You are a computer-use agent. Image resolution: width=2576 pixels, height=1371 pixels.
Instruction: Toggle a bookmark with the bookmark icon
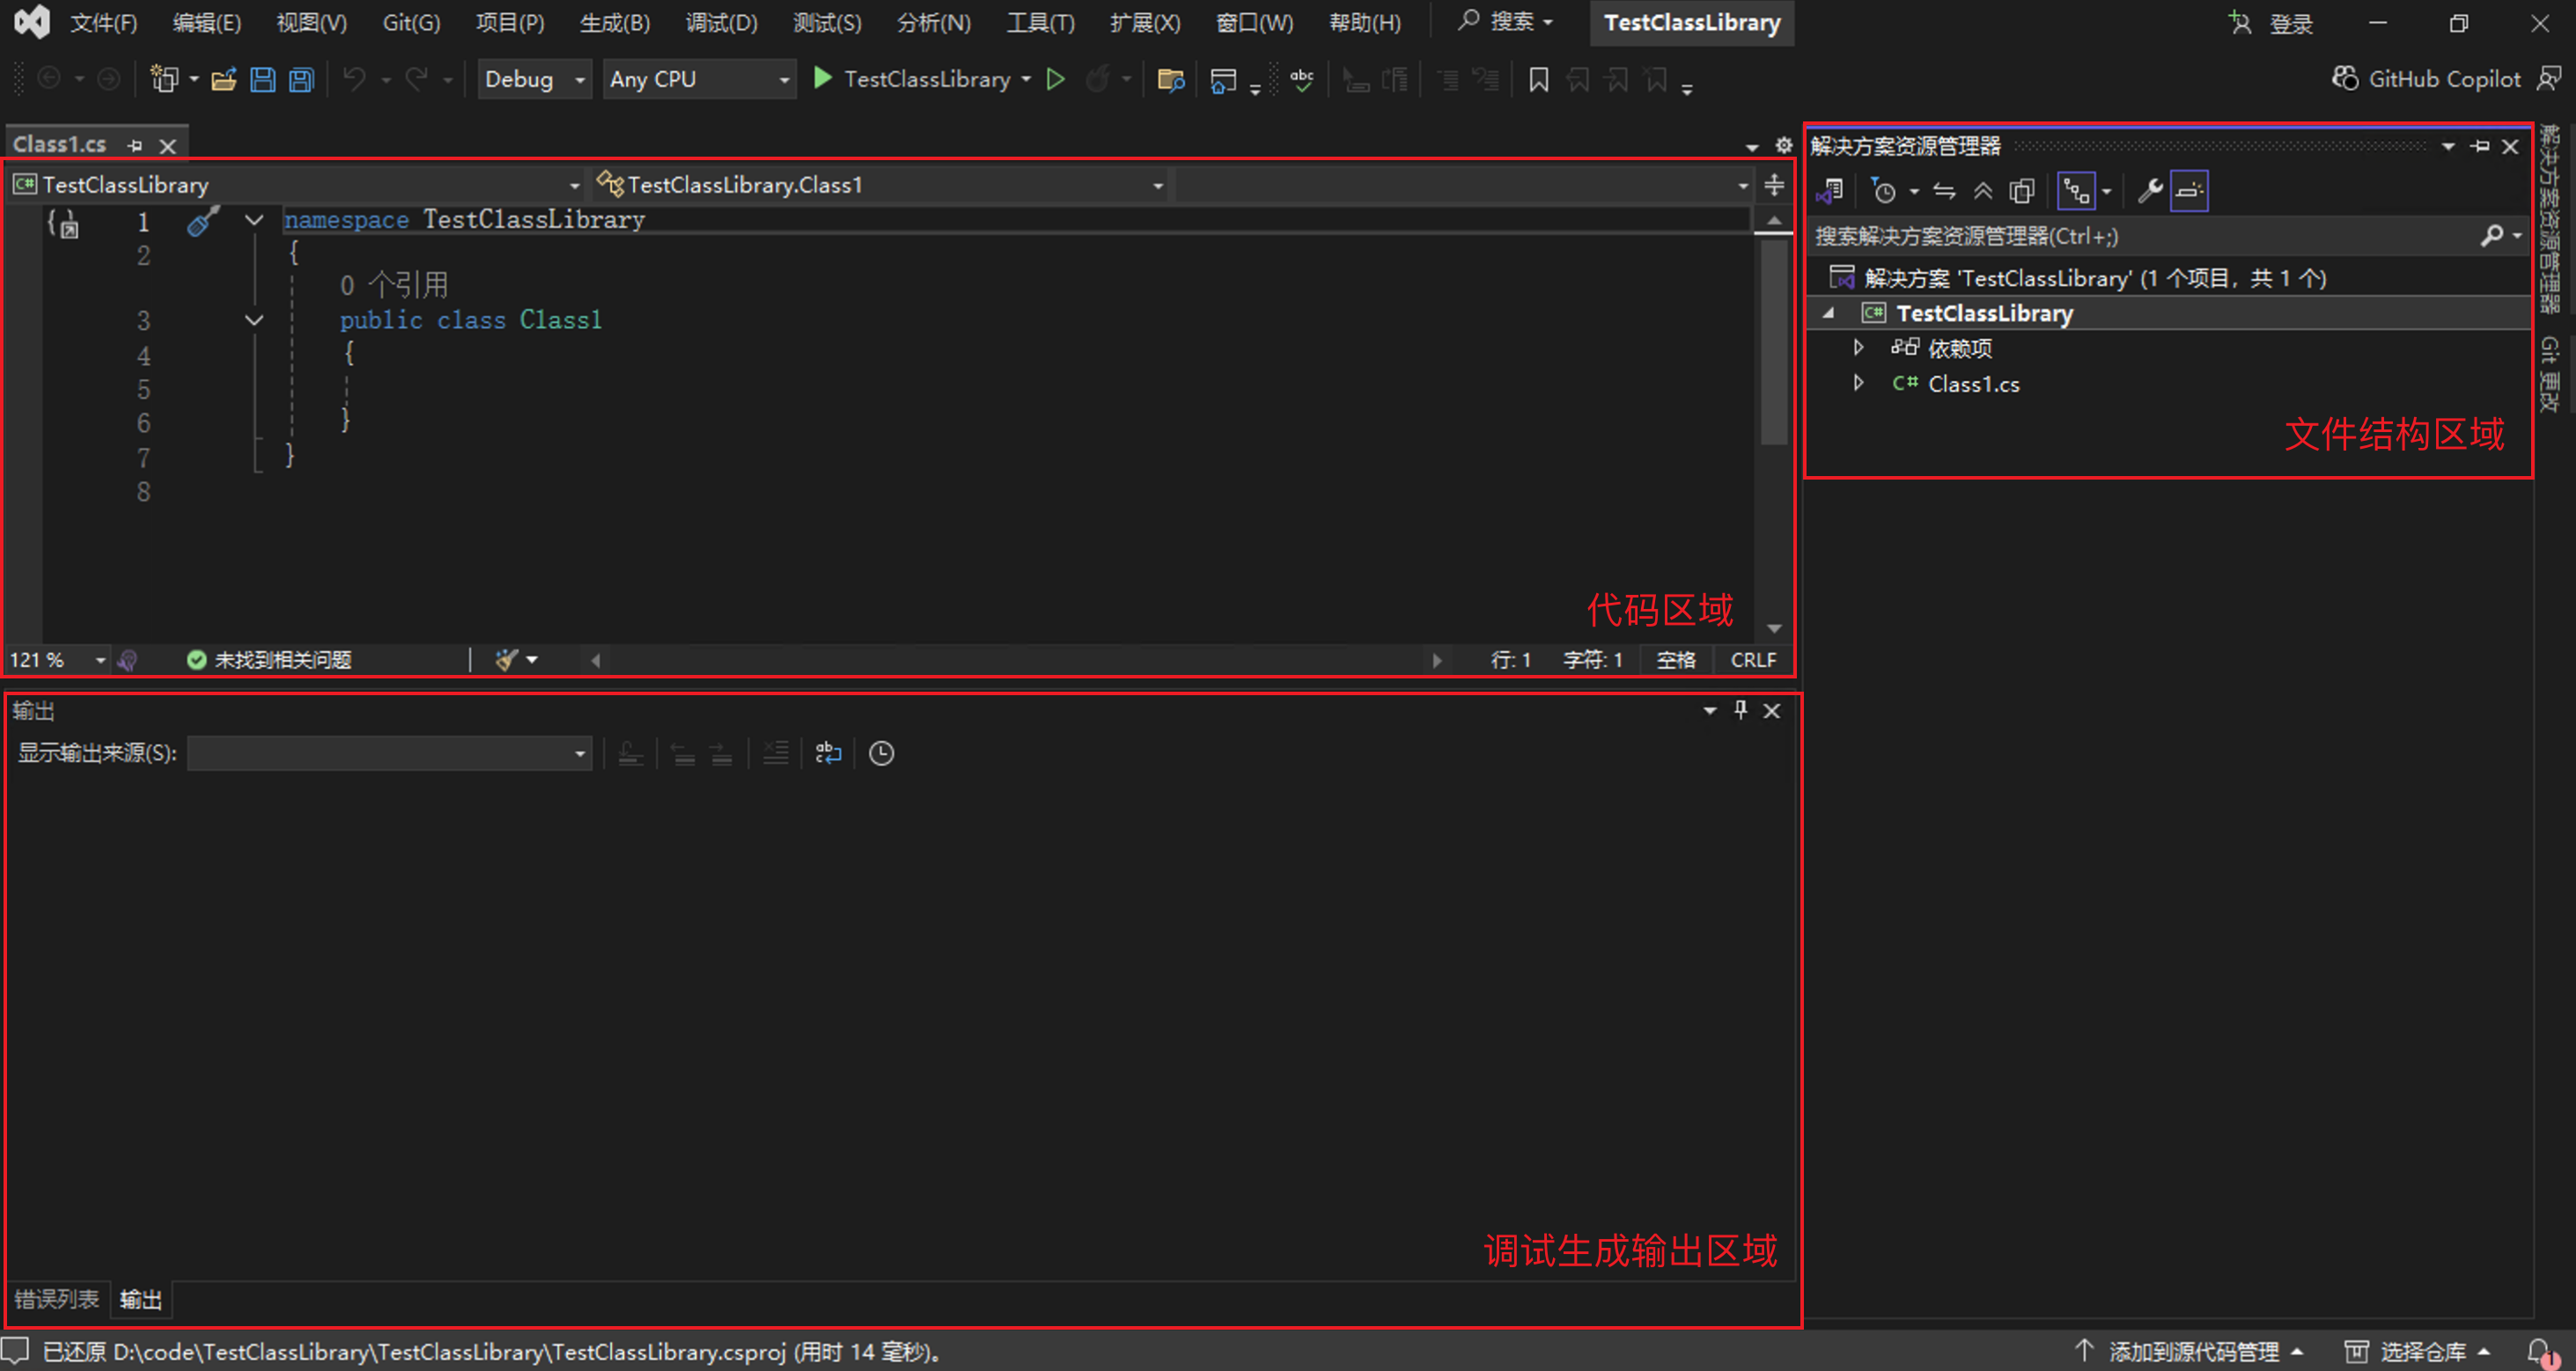1540,79
